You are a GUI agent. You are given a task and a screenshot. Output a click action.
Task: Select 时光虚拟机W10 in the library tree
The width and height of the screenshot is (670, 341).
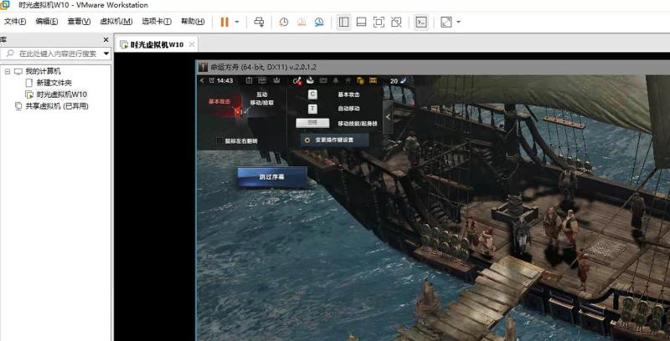(62, 94)
